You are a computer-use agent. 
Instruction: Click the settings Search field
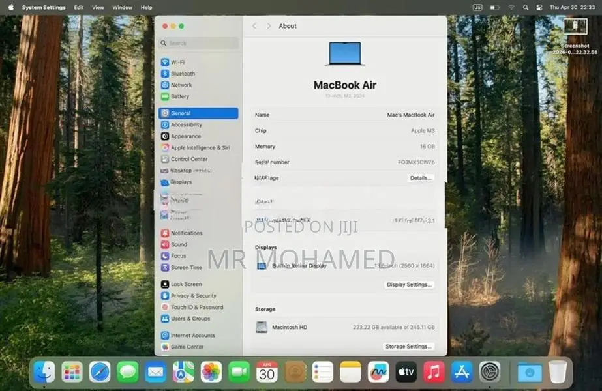(199, 43)
